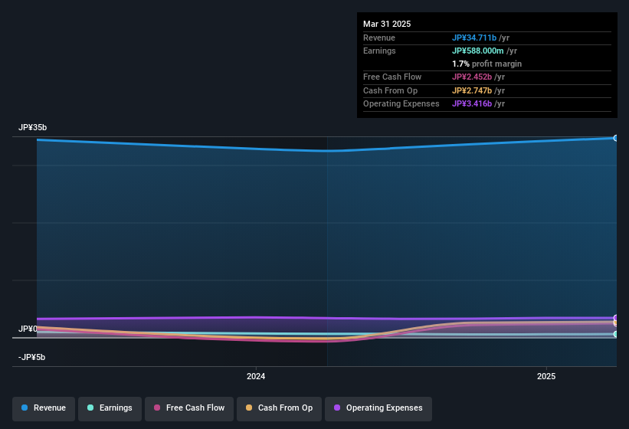This screenshot has width=629, height=429.
Task: Toggle the Free Cash Flow legend button
Action: click(189, 408)
